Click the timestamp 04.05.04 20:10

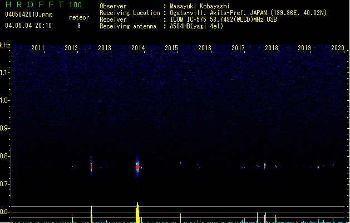point(28,26)
